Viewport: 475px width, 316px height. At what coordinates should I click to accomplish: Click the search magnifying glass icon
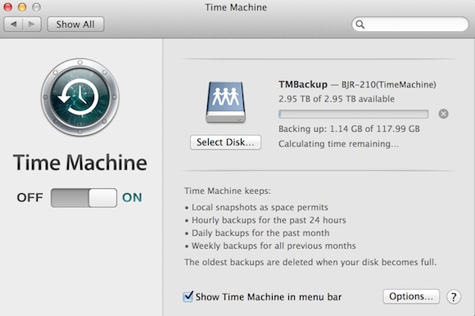(x=360, y=25)
